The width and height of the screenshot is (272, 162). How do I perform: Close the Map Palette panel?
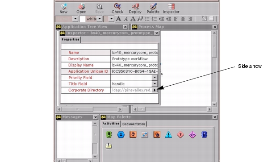(215, 117)
